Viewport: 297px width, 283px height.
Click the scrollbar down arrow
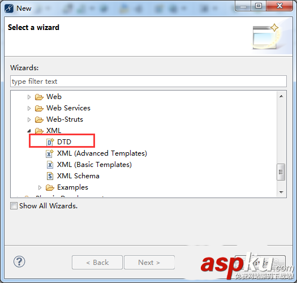pos(281,192)
